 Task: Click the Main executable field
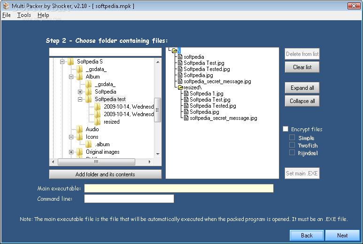pos(179,188)
